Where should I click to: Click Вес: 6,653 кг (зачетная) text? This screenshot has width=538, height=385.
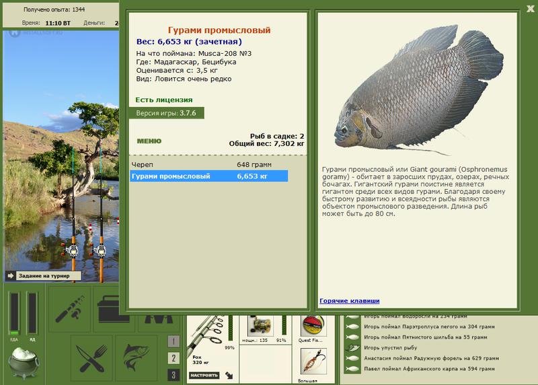pyautogui.click(x=189, y=42)
